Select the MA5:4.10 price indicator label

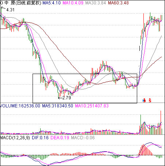tap(52, 3)
